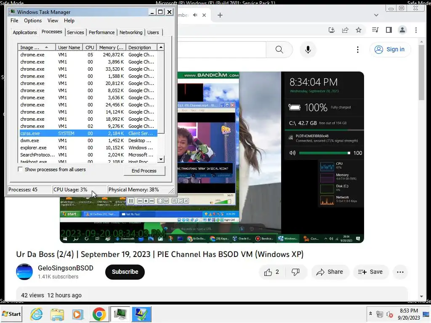Switch to the Performance tab
This screenshot has height=323, width=431.
point(101,32)
